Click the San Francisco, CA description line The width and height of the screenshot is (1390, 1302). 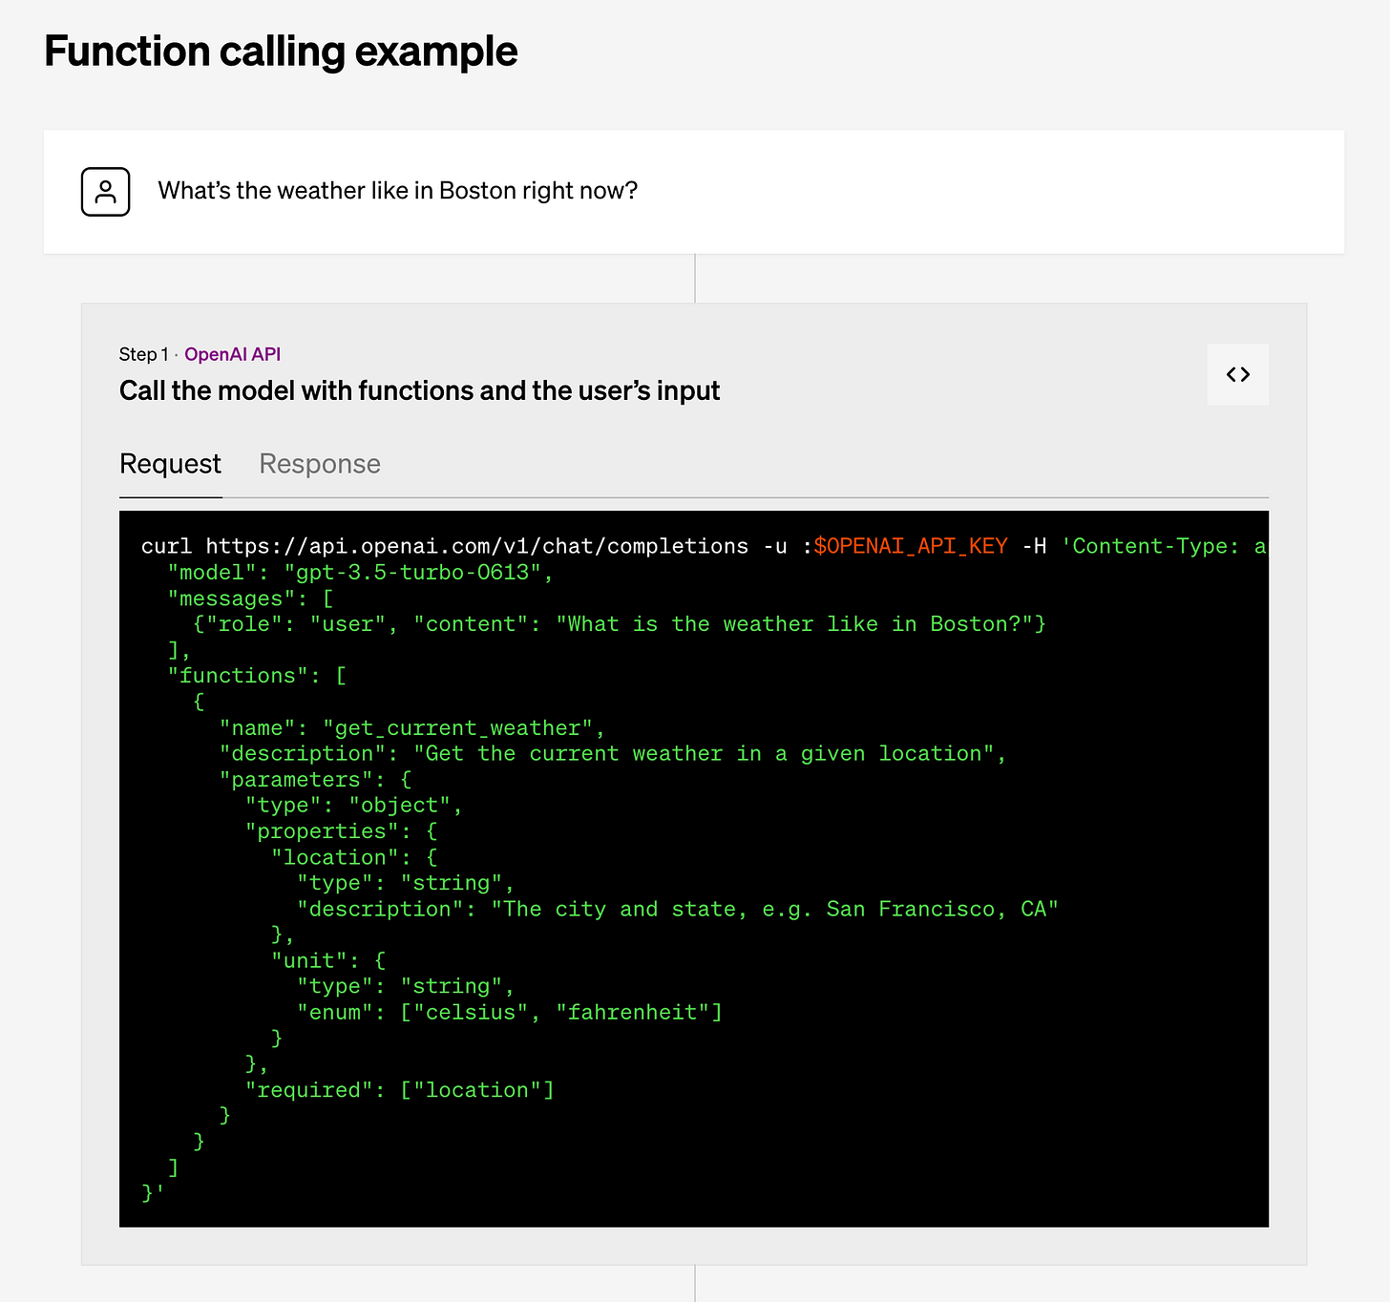coord(678,909)
